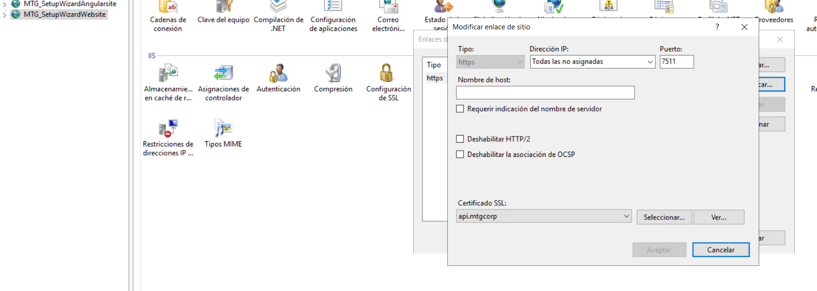
Task: Click the Tipo column header
Action: point(434,64)
